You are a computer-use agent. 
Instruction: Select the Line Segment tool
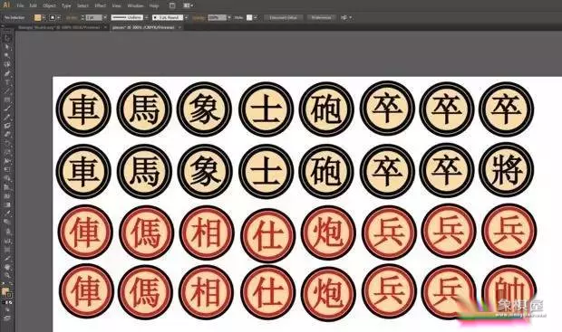[7, 90]
